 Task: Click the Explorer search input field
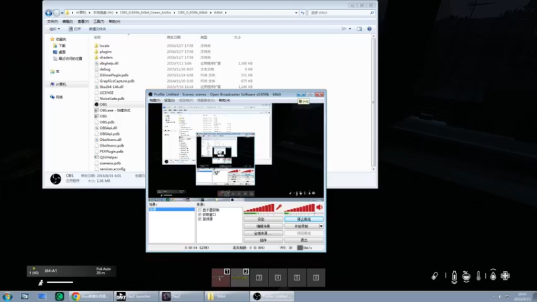[x=339, y=13]
